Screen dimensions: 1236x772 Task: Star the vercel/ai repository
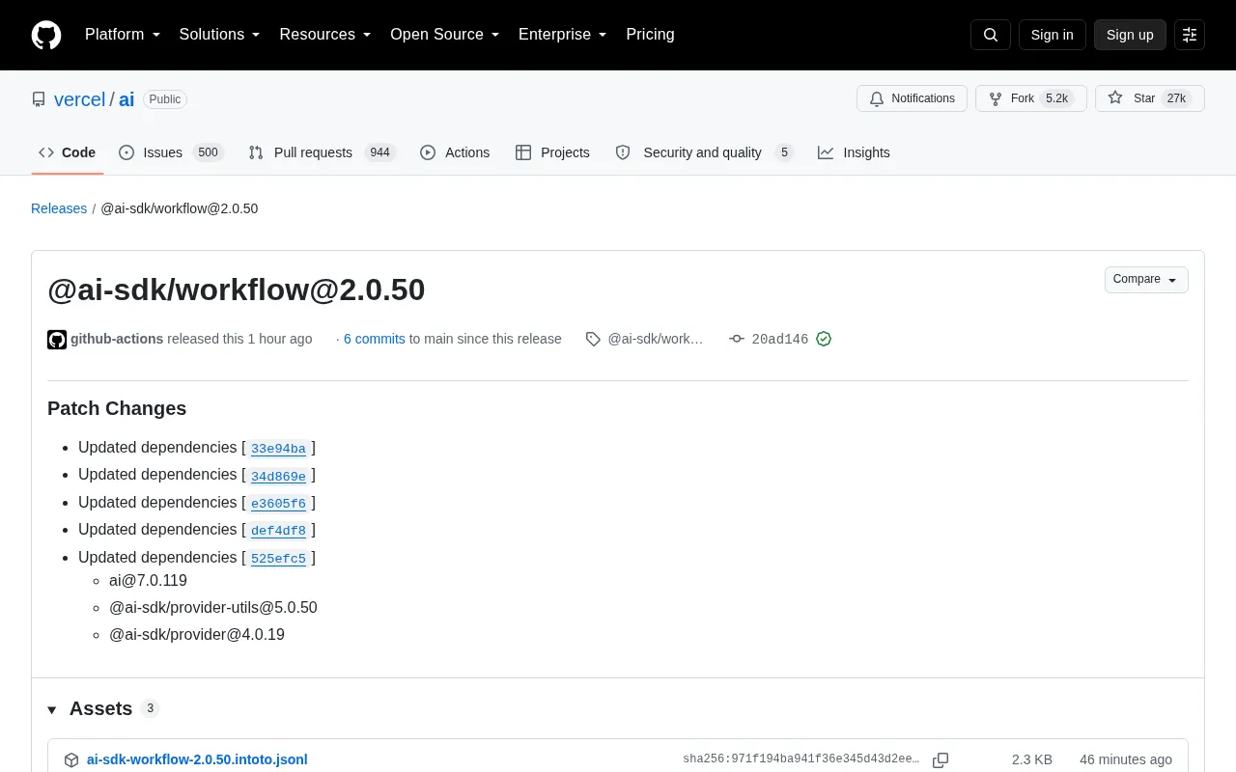tap(1150, 98)
